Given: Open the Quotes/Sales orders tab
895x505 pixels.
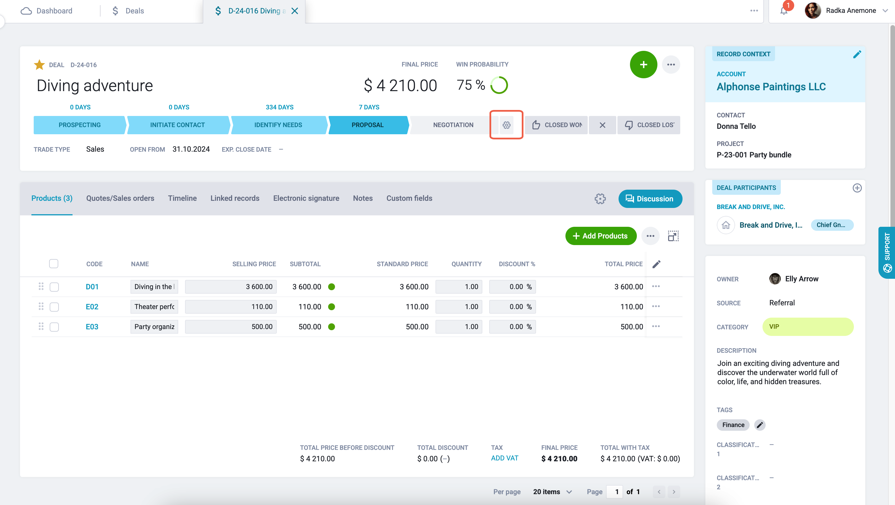Looking at the screenshot, I should [x=120, y=198].
